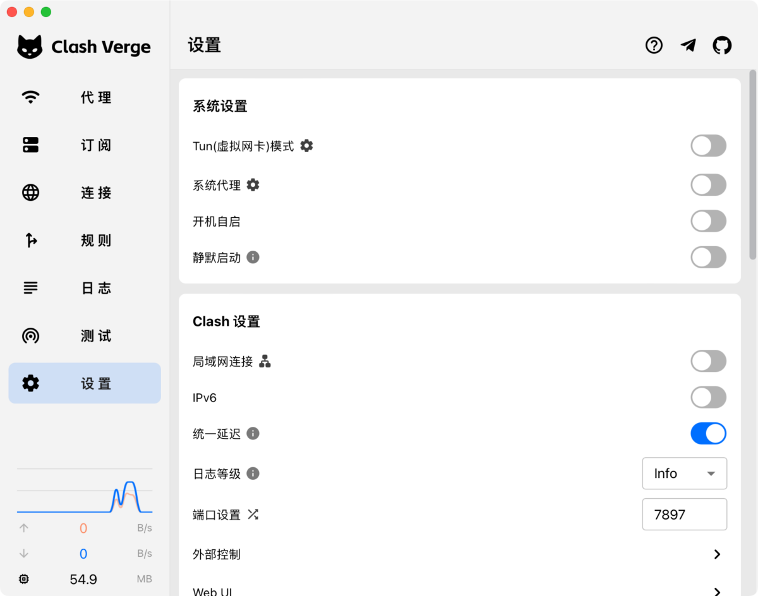Screen dimensions: 758x596
Task: Click the 7897 port input field
Action: click(x=685, y=515)
